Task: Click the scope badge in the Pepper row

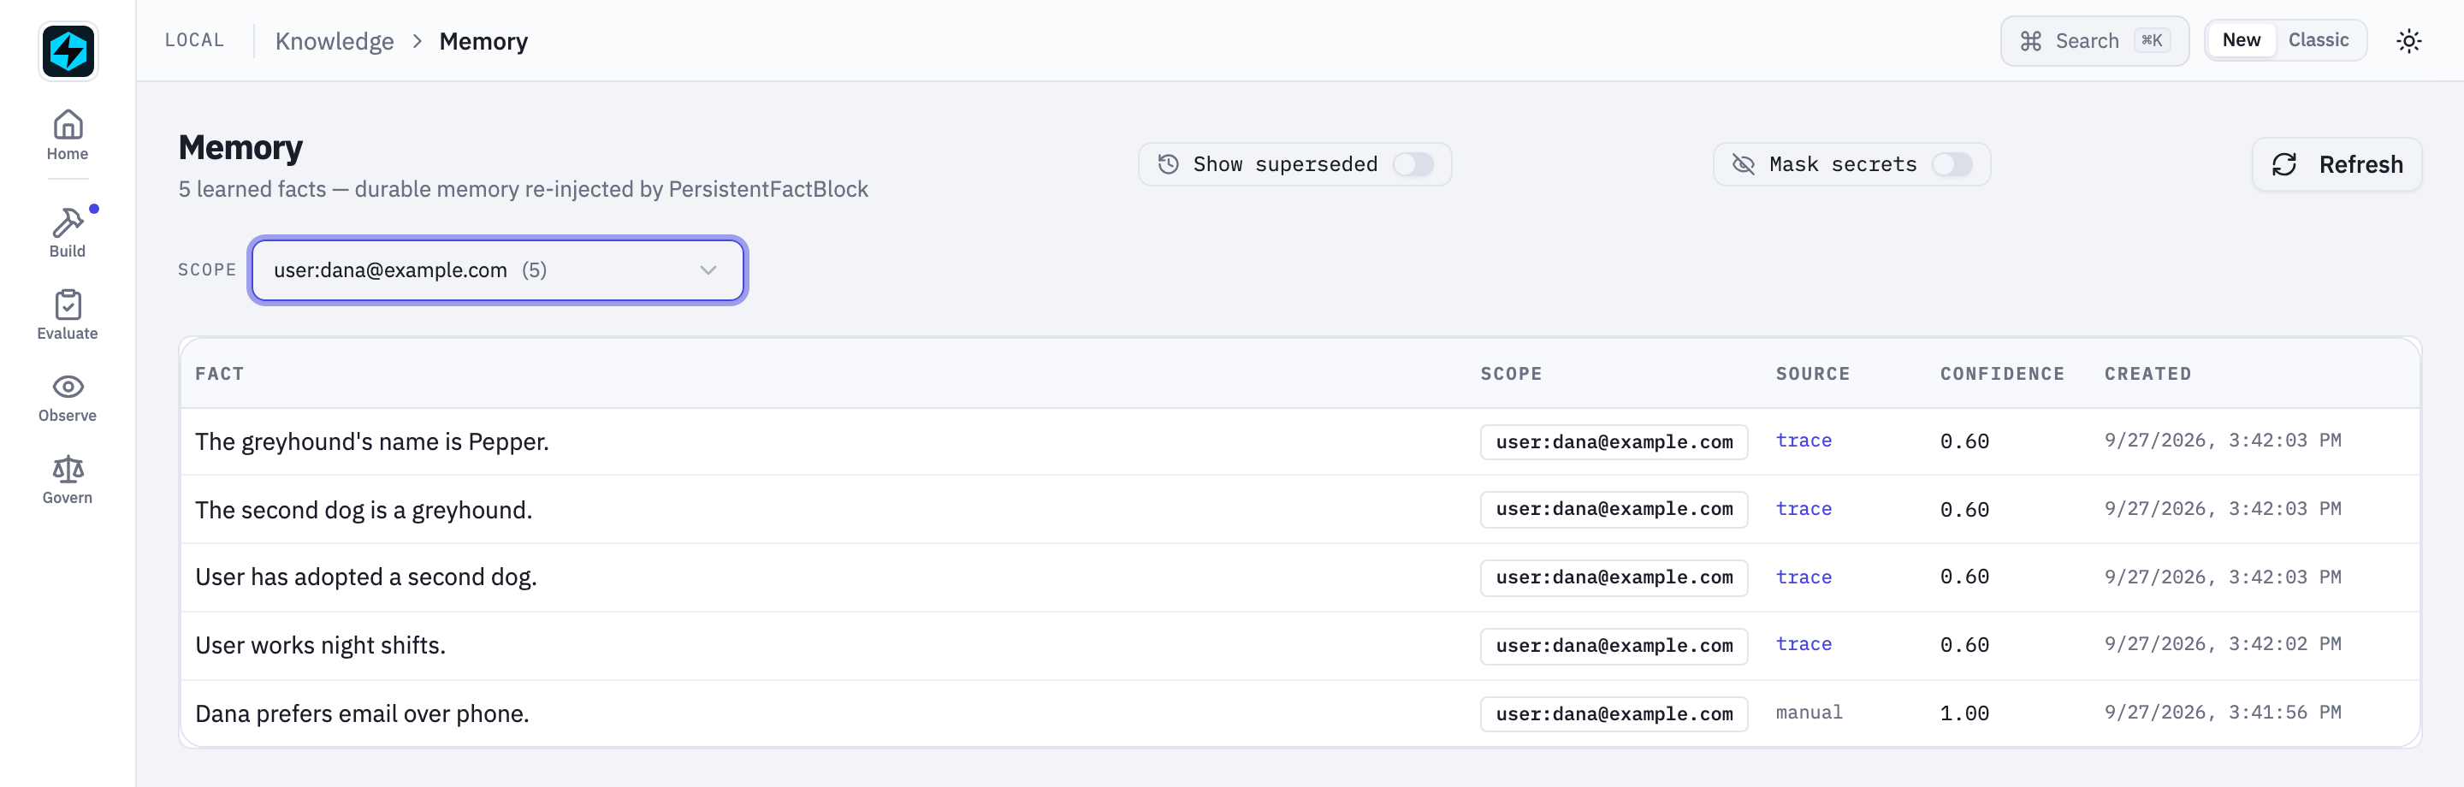Action: (1614, 441)
